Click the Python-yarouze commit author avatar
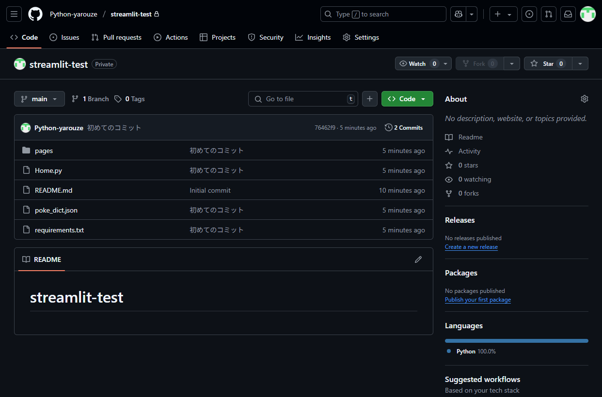 pyautogui.click(x=26, y=128)
